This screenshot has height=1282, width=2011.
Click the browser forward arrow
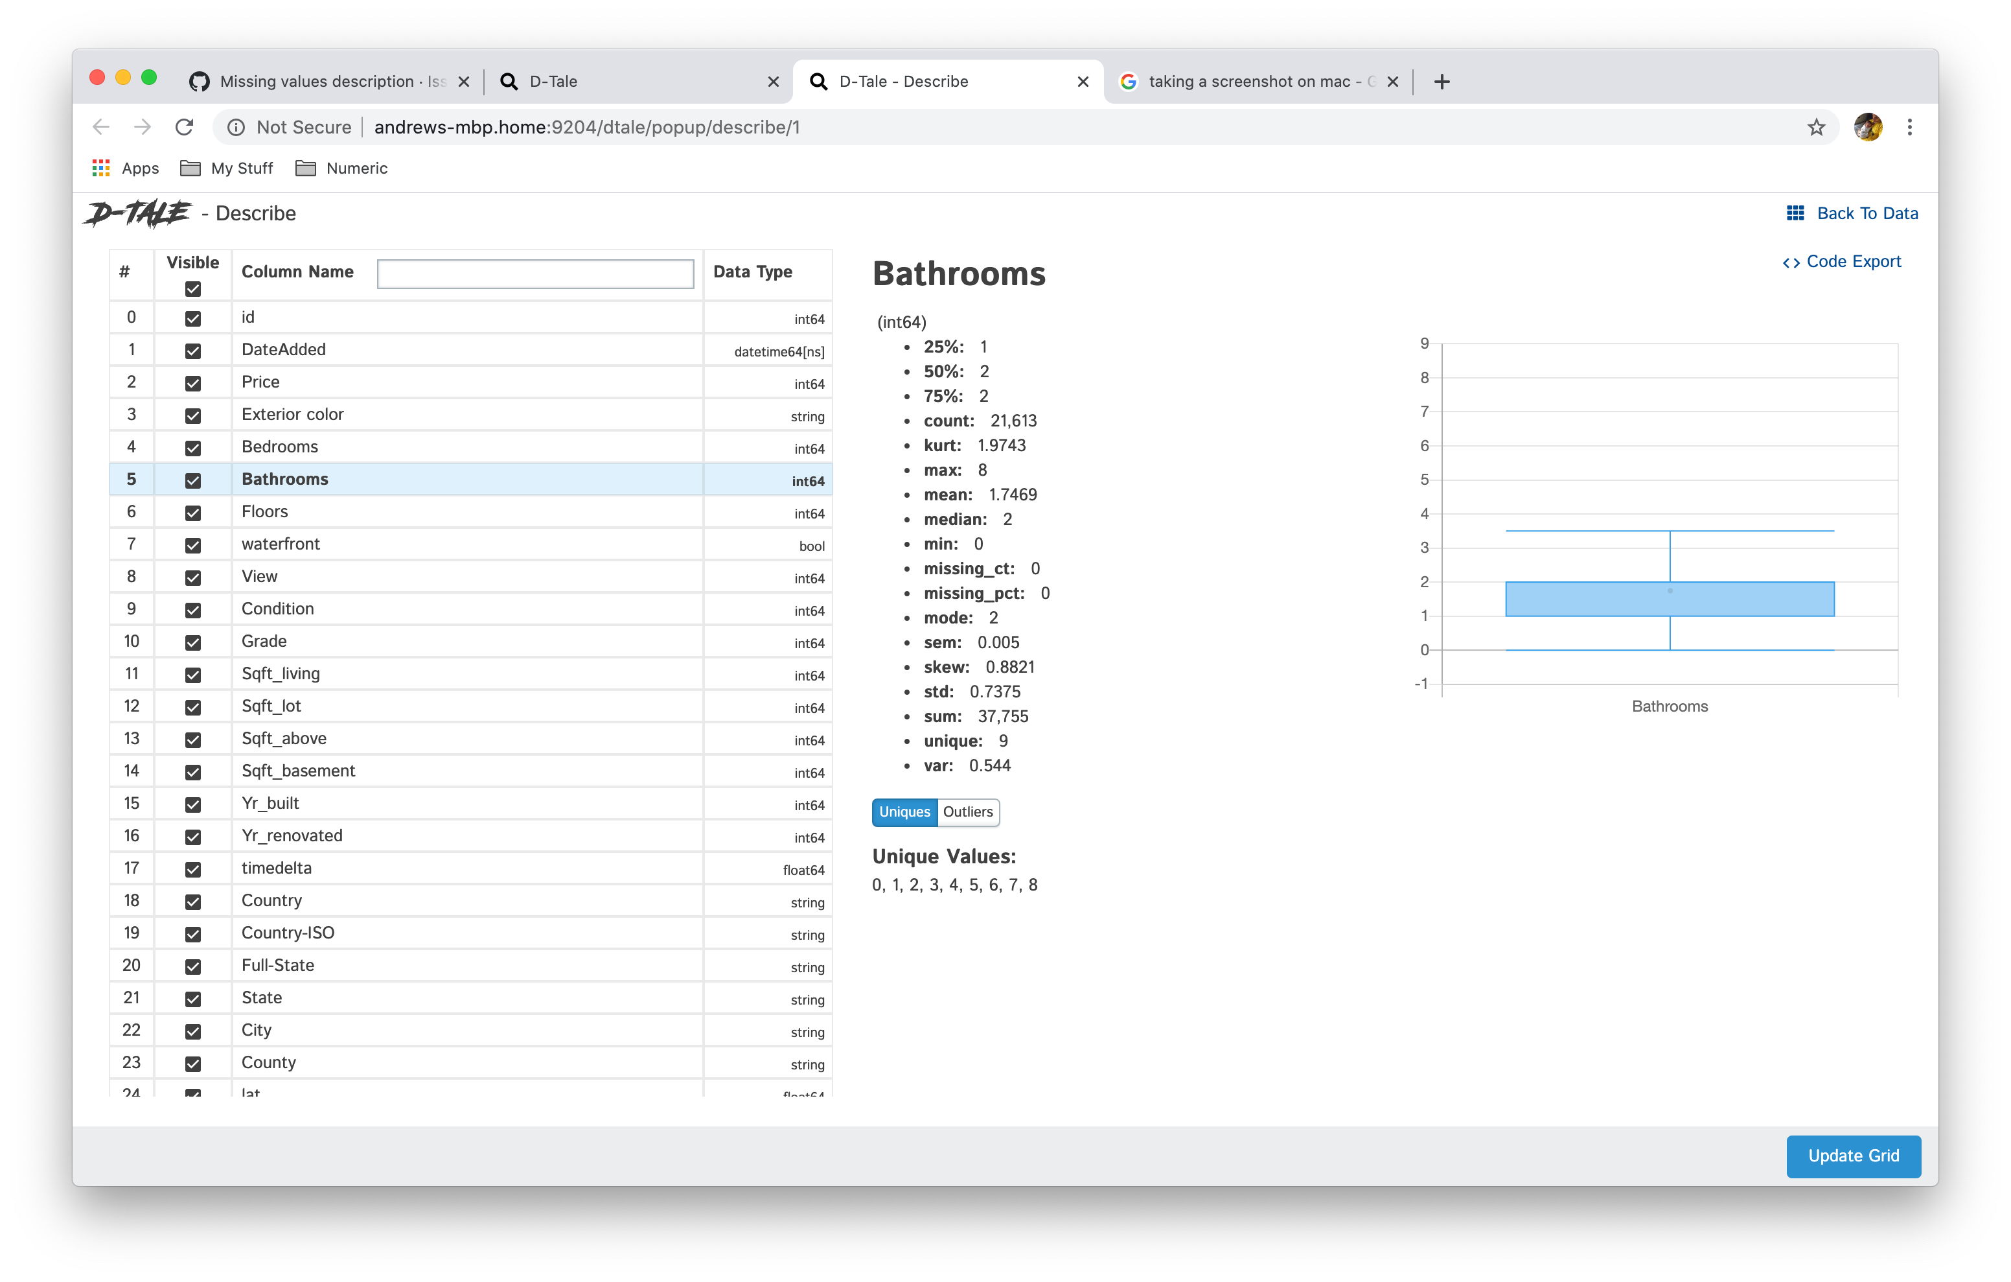point(143,127)
